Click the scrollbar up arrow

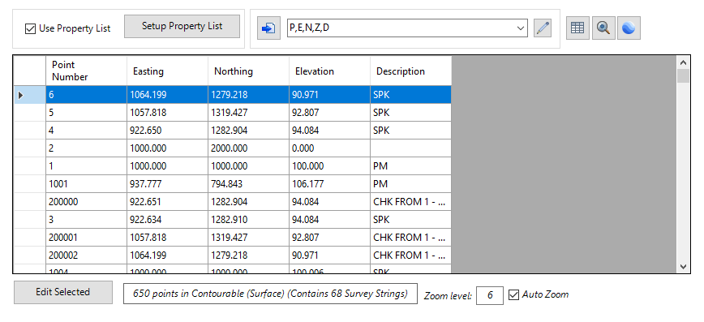tap(683, 62)
